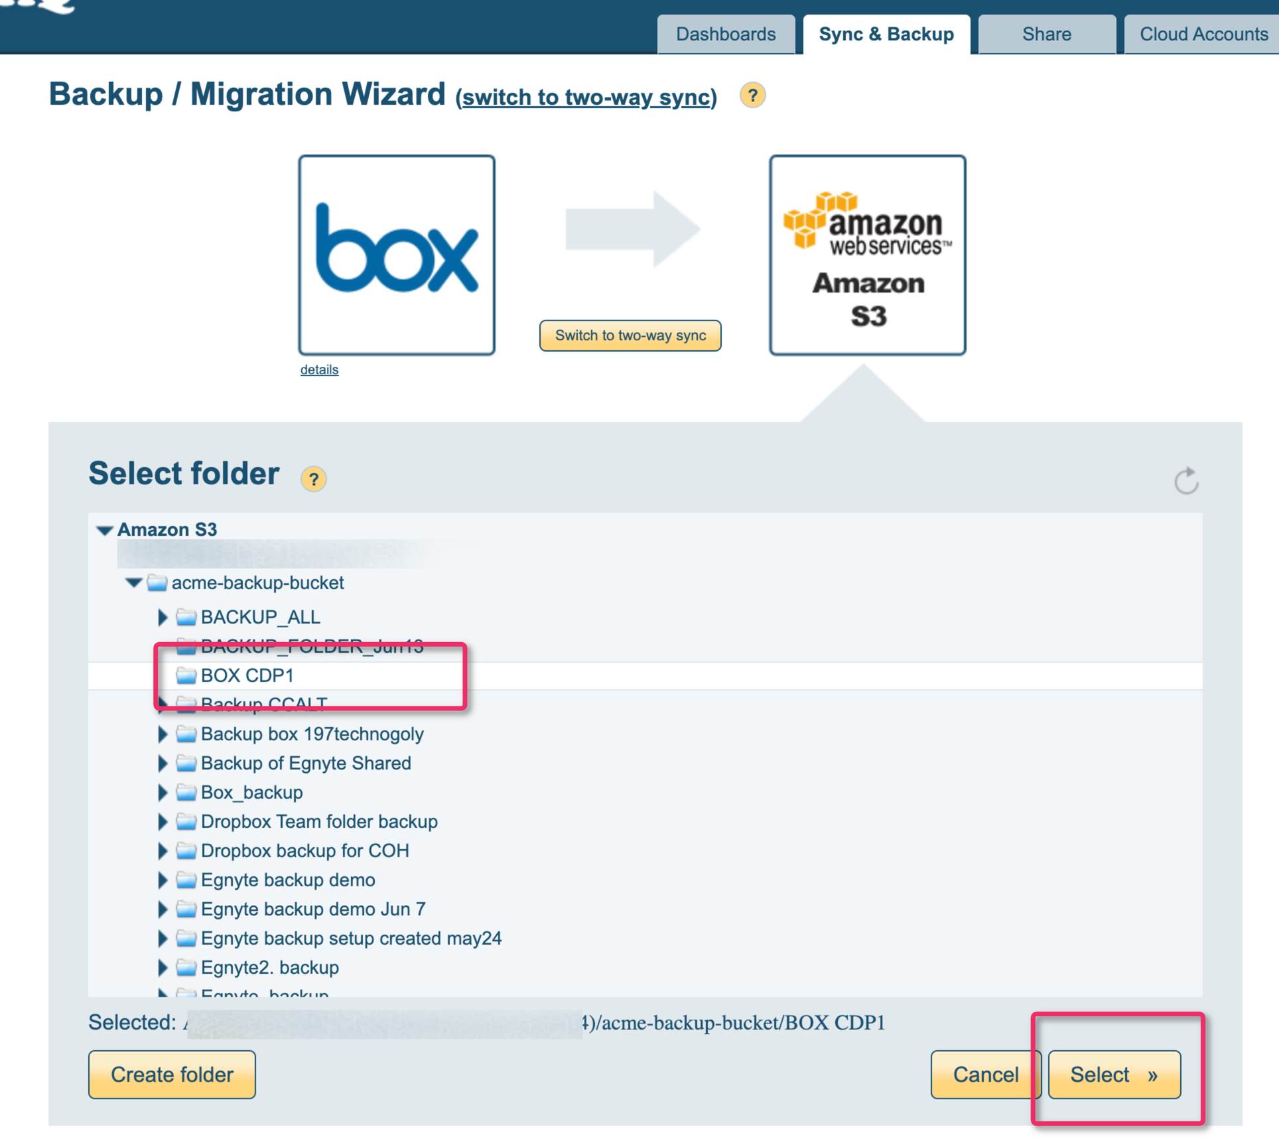Select Dropbox Team folder backup label
Image resolution: width=1279 pixels, height=1141 pixels.
pyautogui.click(x=319, y=822)
